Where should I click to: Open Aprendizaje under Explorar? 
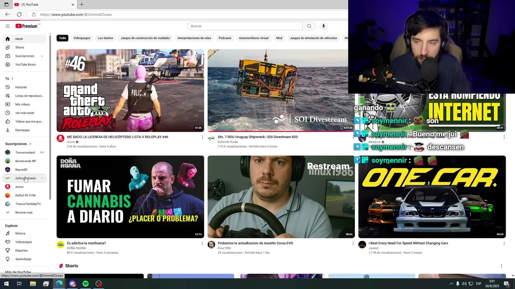pos(25,259)
